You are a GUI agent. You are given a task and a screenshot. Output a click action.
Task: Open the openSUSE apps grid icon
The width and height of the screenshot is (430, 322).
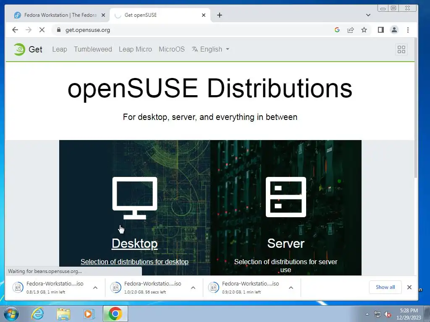401,49
